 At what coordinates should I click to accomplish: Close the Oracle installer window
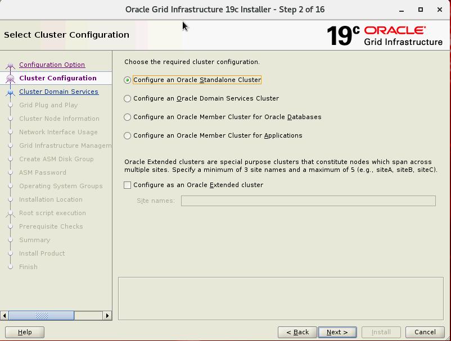439,10
